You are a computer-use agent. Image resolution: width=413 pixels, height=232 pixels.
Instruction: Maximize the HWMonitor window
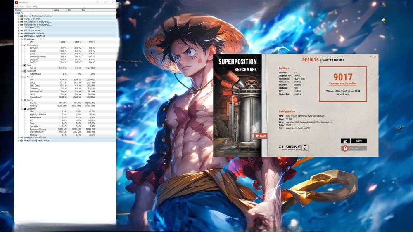point(105,2)
